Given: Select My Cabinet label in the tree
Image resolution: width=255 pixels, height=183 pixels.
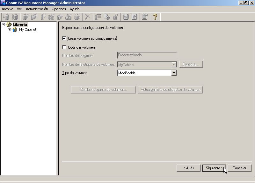Looking at the screenshot, I should (28, 30).
